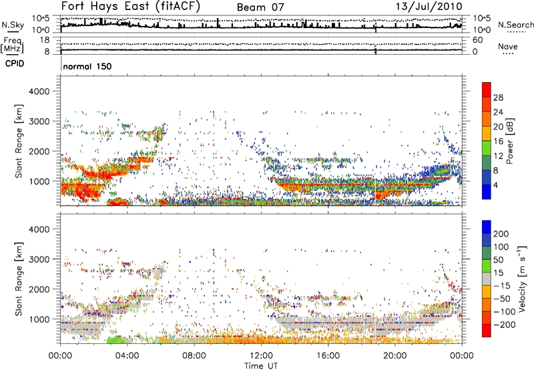
Task: Select the "N.Sky" legend label
Action: [x=13, y=25]
